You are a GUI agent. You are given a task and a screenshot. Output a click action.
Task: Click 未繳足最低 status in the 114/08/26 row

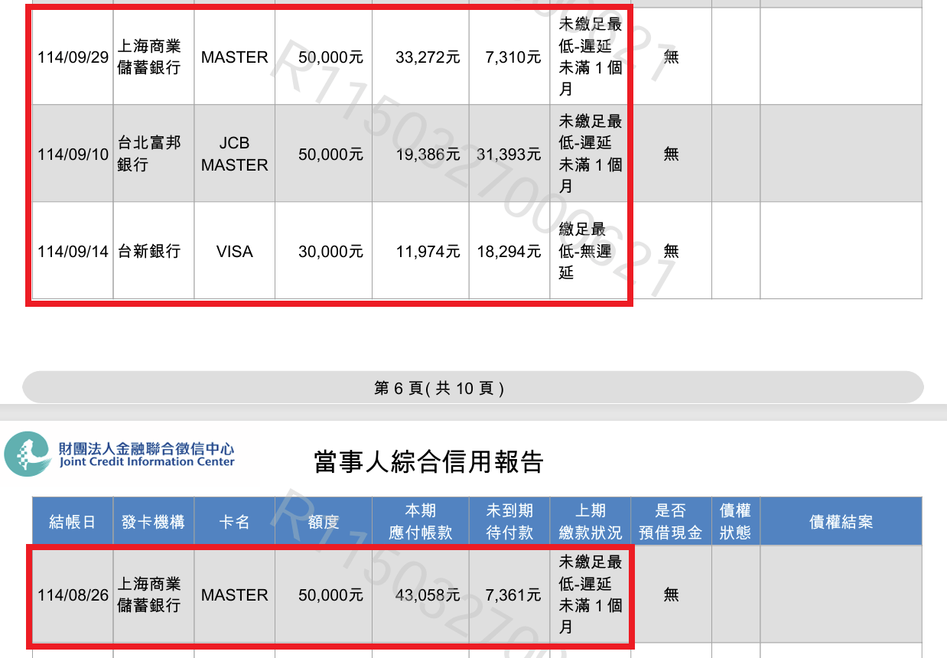(591, 595)
